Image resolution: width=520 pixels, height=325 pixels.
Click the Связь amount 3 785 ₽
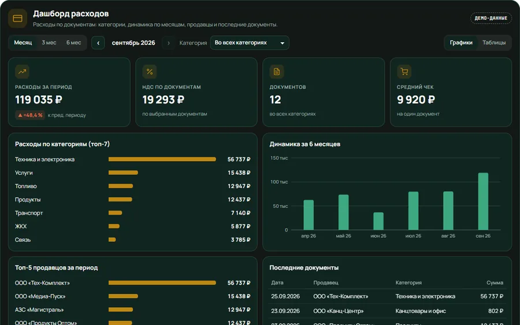tap(241, 240)
